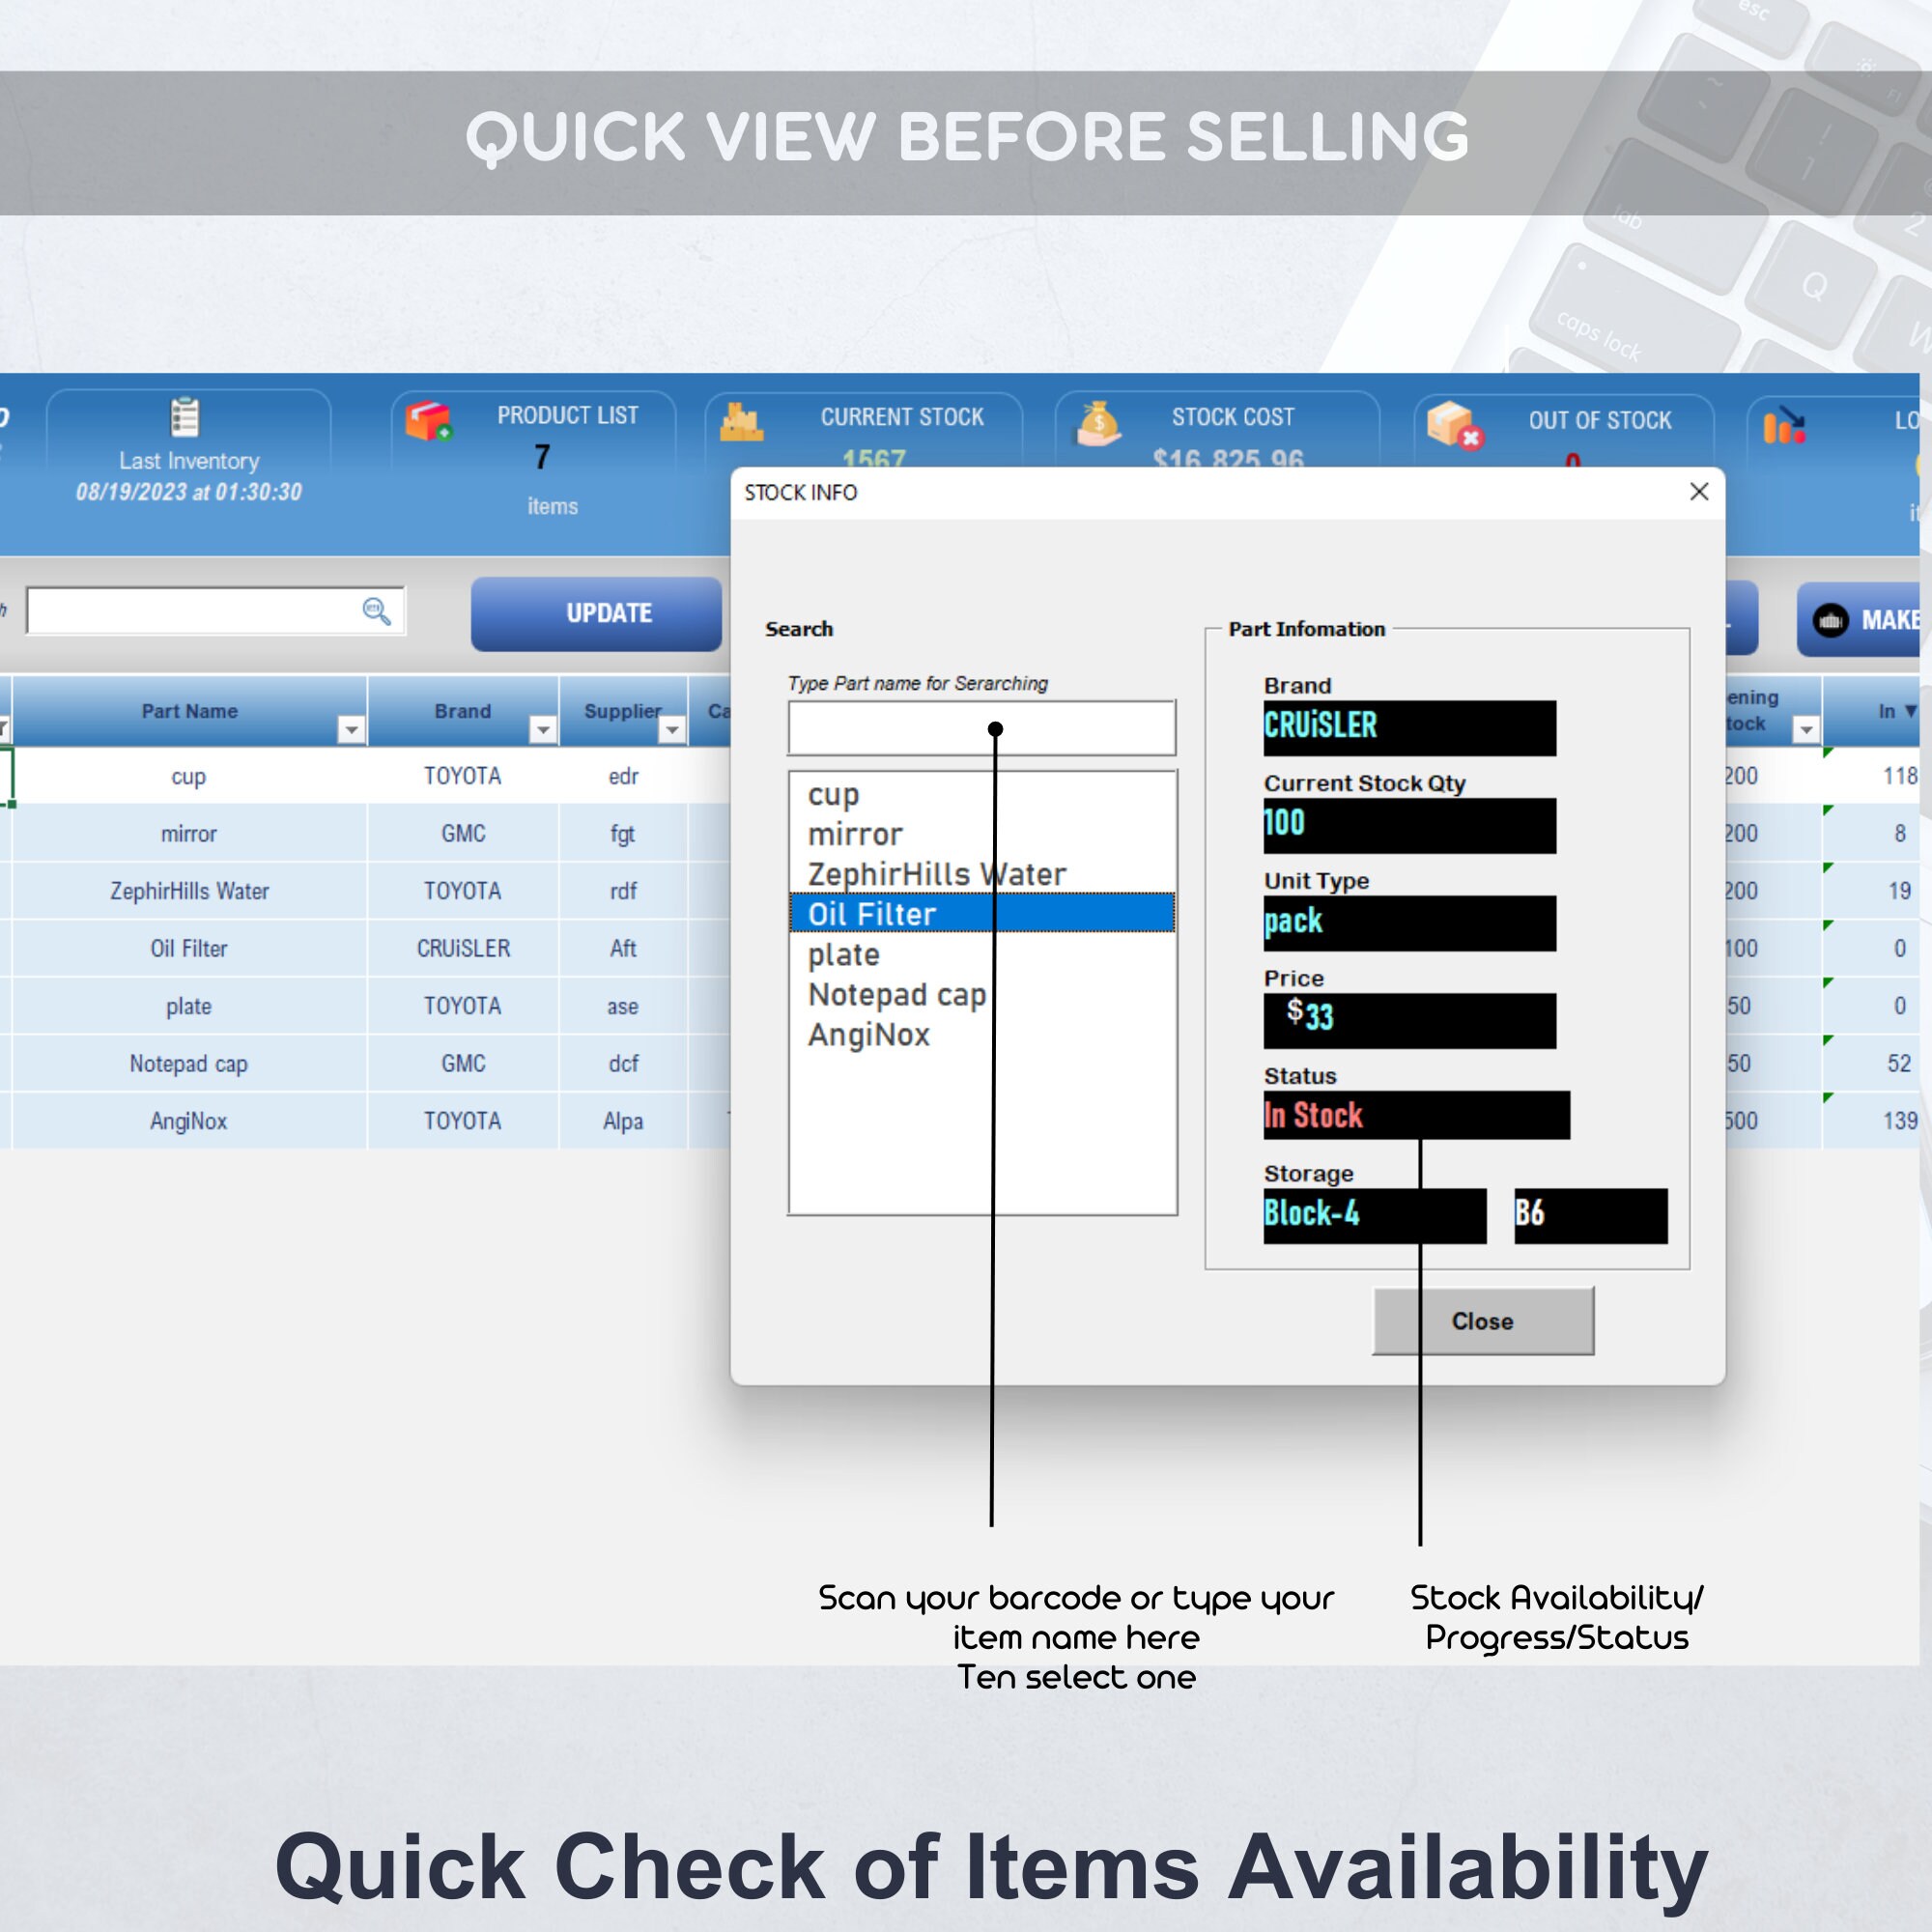Click the Stock Cost money bag icon
Viewport: 1932px width, 1932px height.
point(1098,423)
